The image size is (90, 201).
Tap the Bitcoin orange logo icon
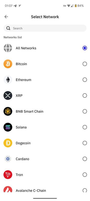(x=8, y=64)
